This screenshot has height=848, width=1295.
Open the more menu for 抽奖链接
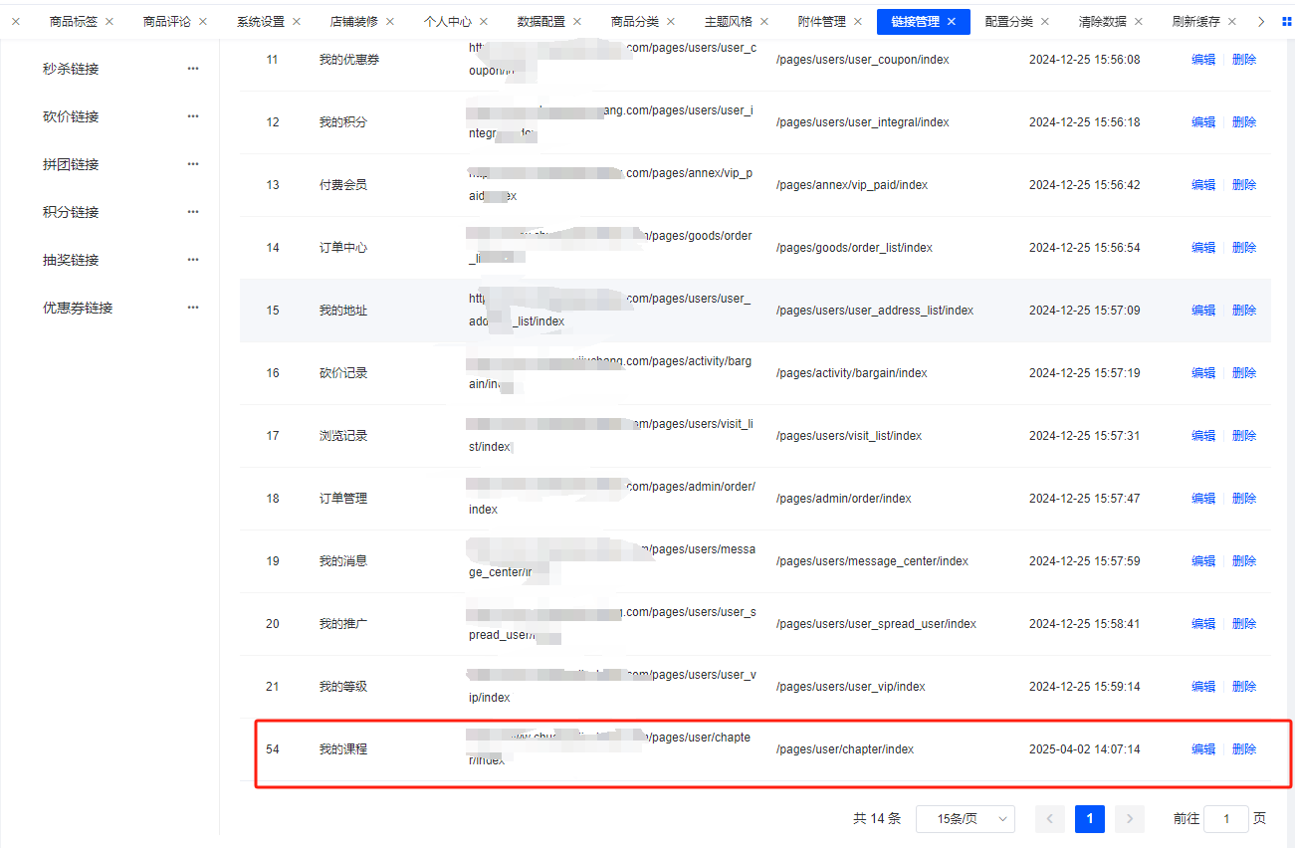(193, 260)
